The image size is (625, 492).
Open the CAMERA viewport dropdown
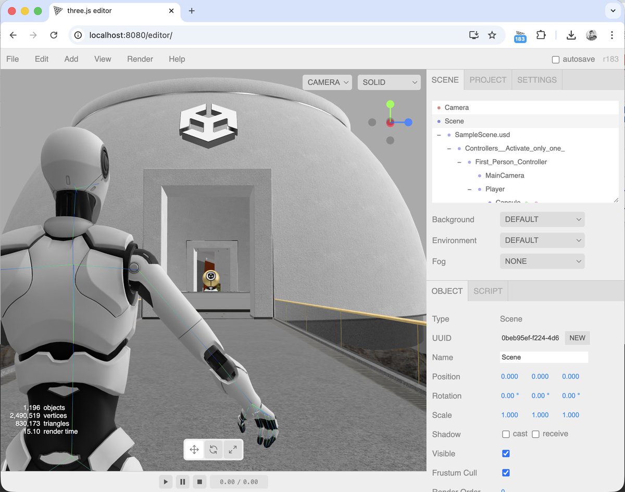(x=327, y=82)
